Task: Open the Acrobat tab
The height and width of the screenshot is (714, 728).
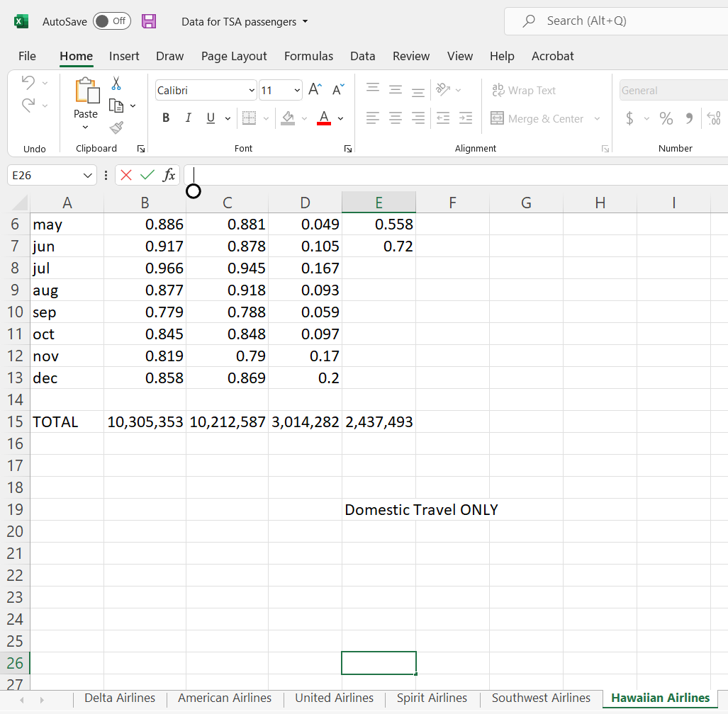Action: point(552,56)
